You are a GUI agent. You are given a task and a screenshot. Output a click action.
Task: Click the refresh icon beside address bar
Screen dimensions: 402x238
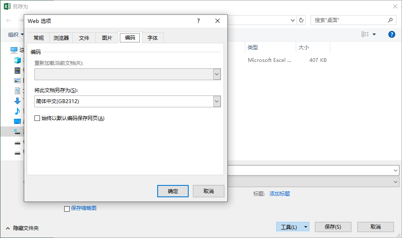pyautogui.click(x=301, y=20)
